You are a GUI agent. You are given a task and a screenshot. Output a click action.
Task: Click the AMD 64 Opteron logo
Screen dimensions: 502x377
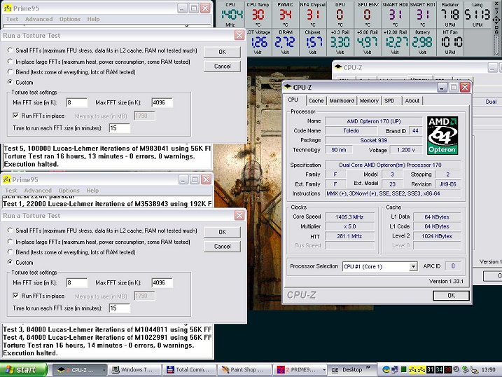[442, 135]
